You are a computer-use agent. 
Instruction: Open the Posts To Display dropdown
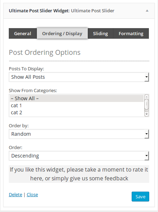pos(79,77)
